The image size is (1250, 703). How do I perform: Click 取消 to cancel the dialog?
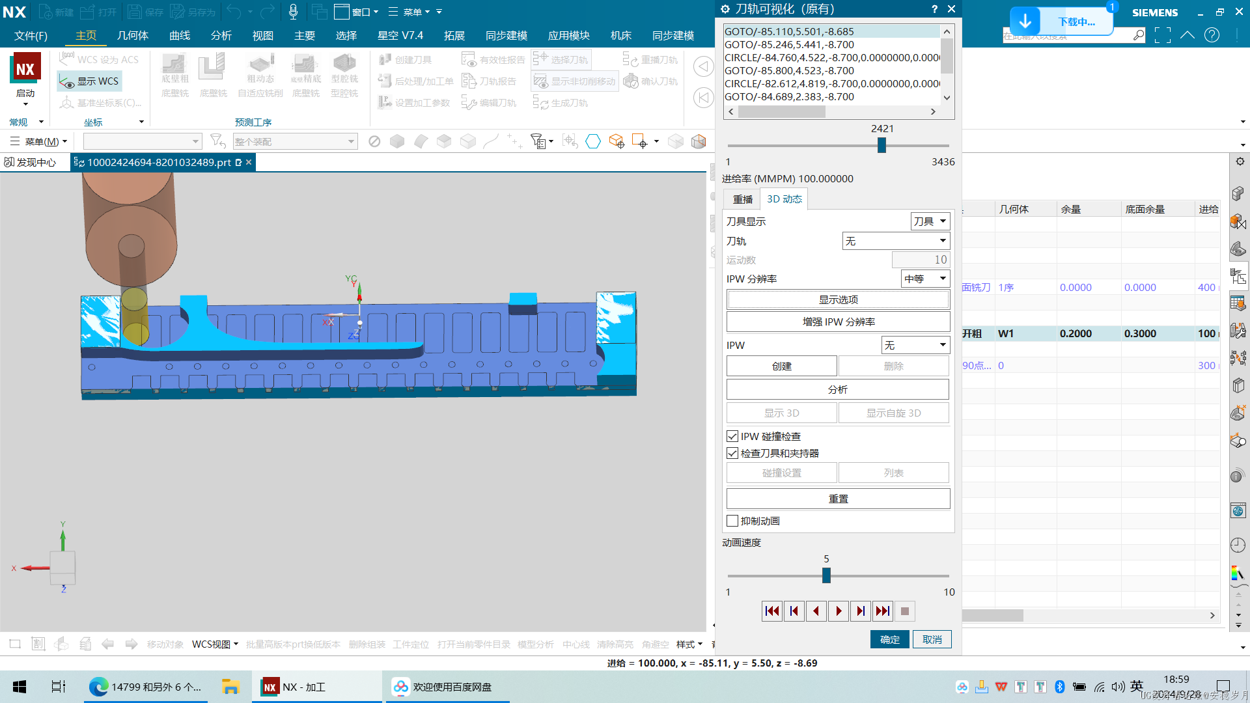932,639
